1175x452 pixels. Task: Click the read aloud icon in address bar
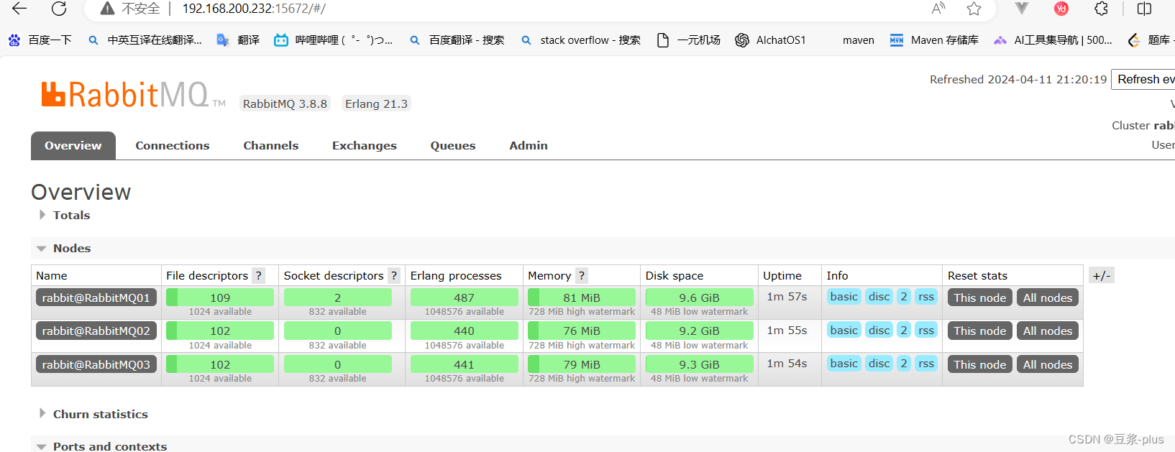[x=938, y=9]
